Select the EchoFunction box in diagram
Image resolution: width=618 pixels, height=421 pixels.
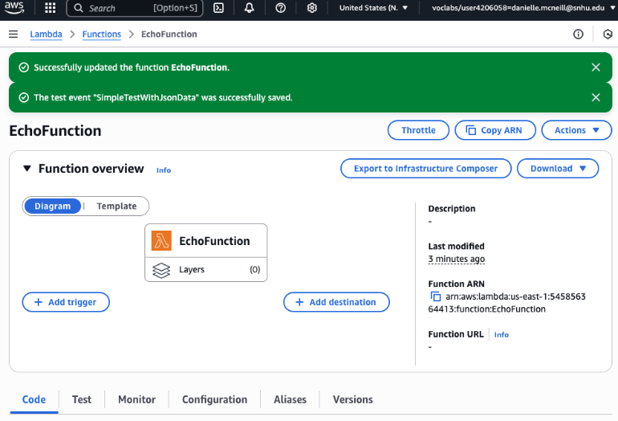pos(205,241)
